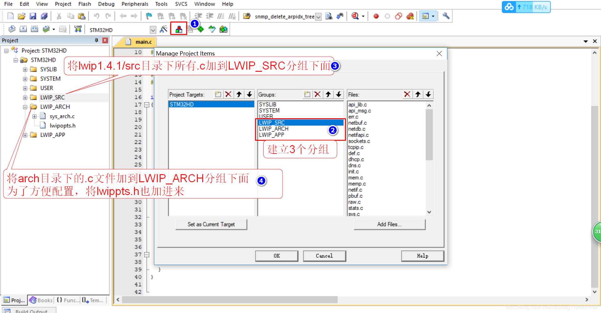Open the Peripherals menu

pyautogui.click(x=135, y=4)
